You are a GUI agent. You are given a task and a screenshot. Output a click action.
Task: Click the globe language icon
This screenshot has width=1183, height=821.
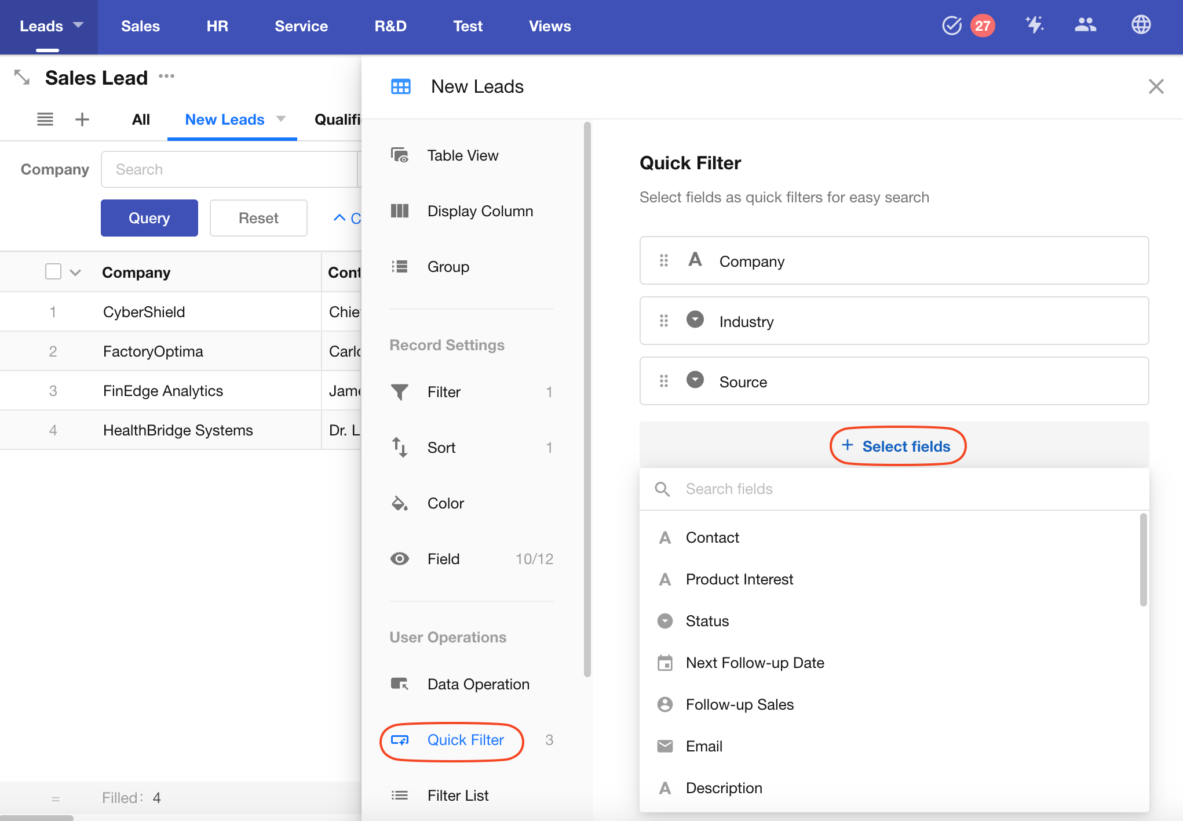(1141, 25)
